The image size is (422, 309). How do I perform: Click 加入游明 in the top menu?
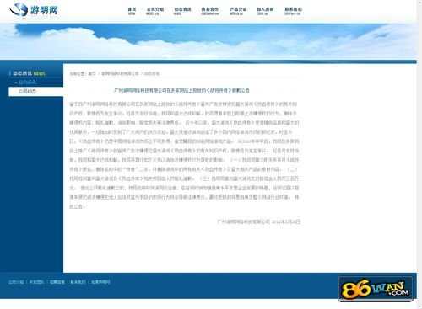[265, 11]
